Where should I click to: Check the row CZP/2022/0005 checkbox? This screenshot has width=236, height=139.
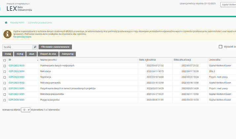[x=5, y=66]
